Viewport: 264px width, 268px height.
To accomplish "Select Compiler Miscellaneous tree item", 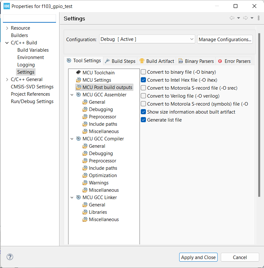I will coord(104,190).
